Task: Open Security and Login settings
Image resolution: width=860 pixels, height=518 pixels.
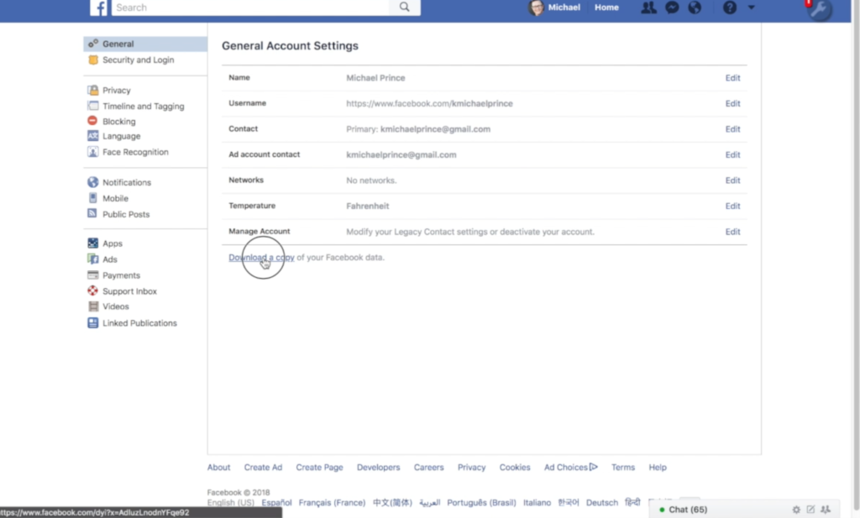Action: point(138,60)
